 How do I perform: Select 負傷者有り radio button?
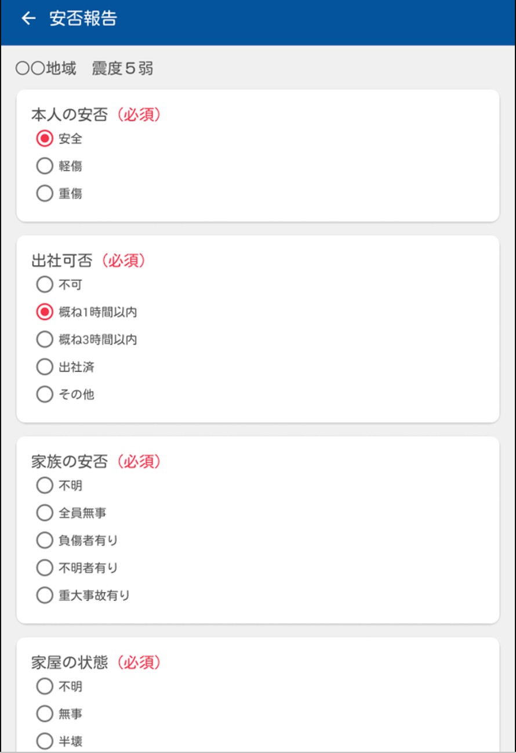[x=45, y=540]
